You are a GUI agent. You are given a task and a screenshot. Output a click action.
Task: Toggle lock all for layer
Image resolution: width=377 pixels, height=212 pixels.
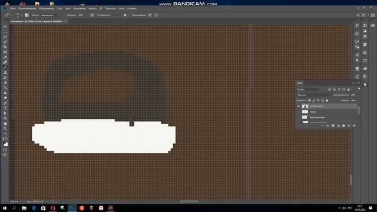(x=327, y=101)
